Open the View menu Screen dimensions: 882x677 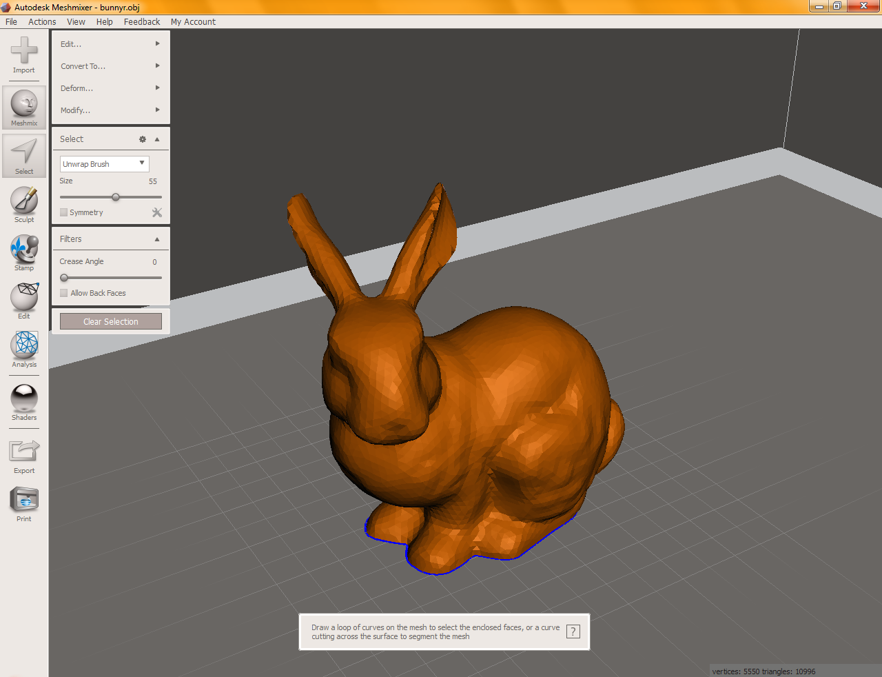pos(76,22)
